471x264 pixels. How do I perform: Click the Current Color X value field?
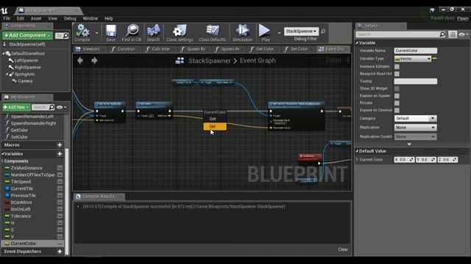pos(404,160)
